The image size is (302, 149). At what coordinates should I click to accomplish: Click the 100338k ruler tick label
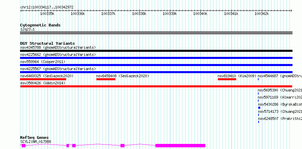(x=139, y=14)
